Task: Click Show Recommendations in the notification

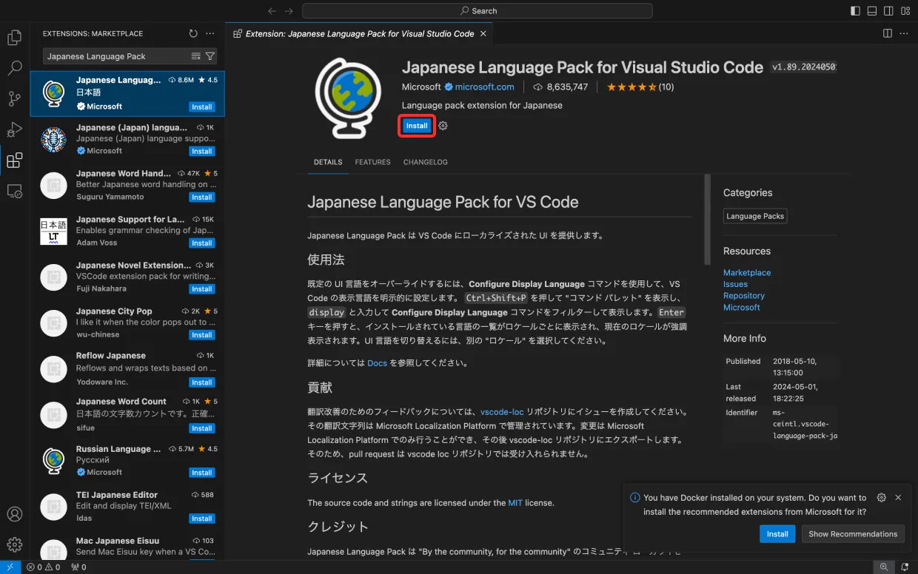Action: coord(853,534)
